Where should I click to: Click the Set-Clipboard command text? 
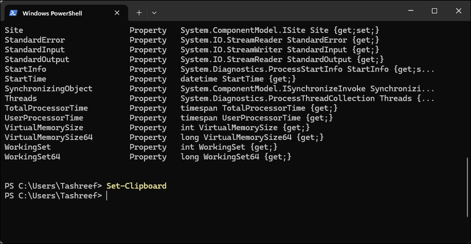click(x=136, y=186)
